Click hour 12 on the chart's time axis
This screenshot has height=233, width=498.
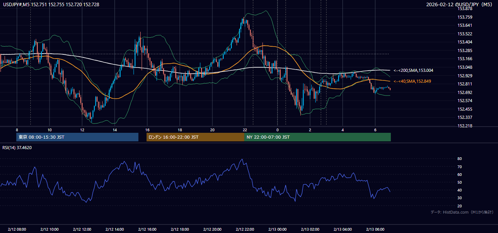coord(82,130)
